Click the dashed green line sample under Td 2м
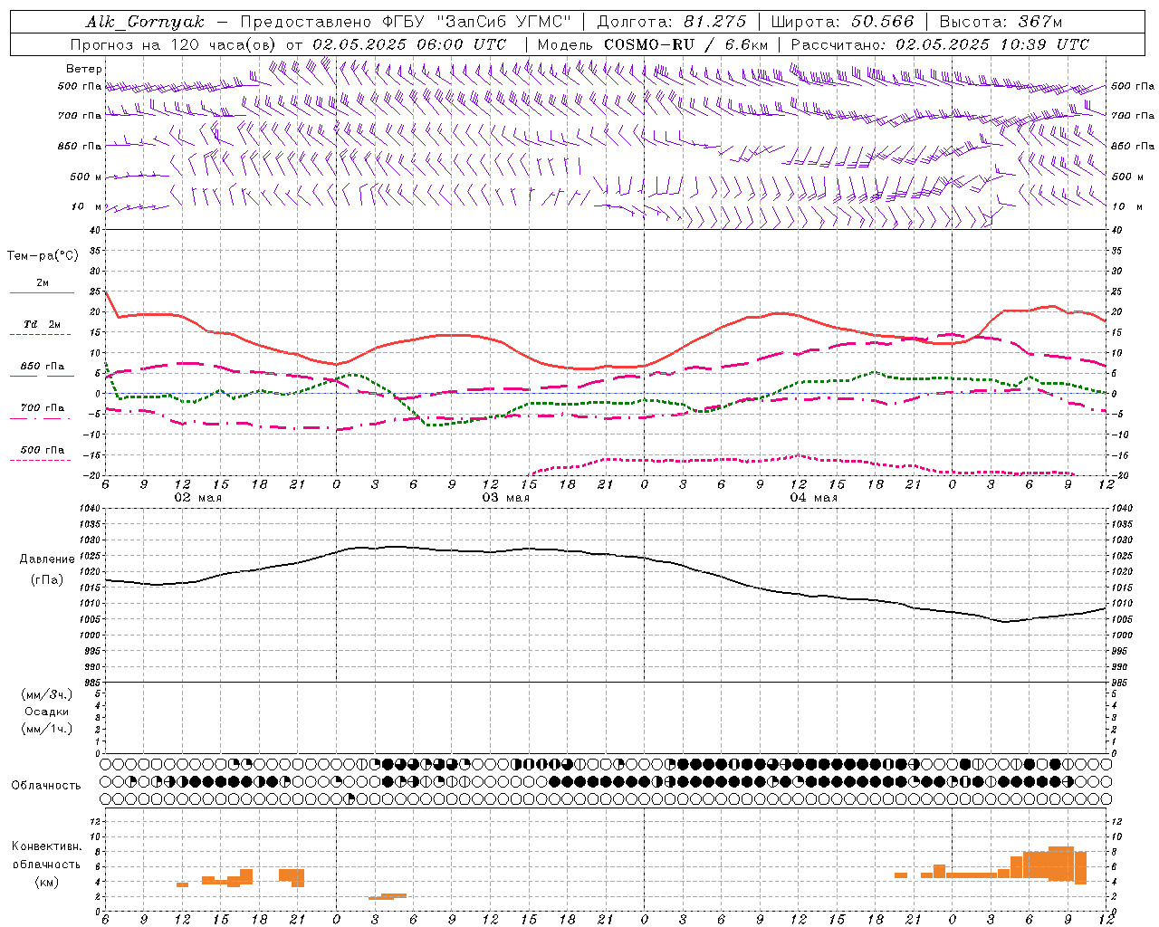 (41, 335)
